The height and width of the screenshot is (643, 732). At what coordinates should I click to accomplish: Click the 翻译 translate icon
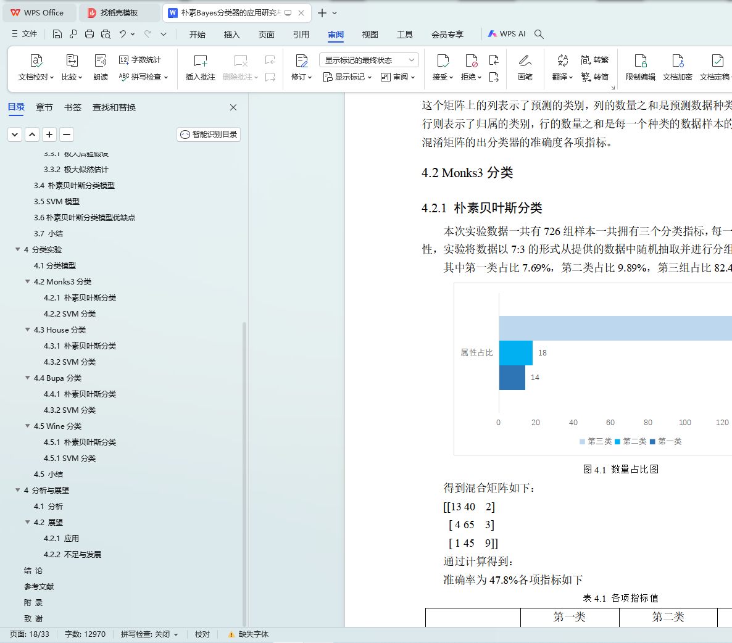562,60
